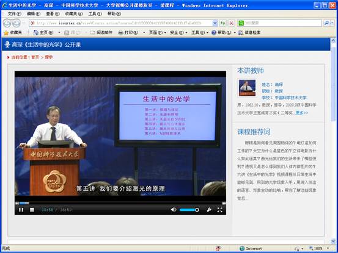Click the browser Forward arrow button
This screenshot has height=253, width=338.
[x=16, y=23]
